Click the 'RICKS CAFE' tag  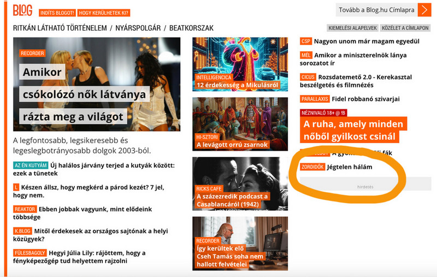(209, 188)
